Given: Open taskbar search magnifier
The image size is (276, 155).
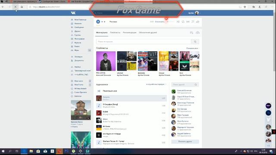Looking at the screenshot, I should coord(10,151).
